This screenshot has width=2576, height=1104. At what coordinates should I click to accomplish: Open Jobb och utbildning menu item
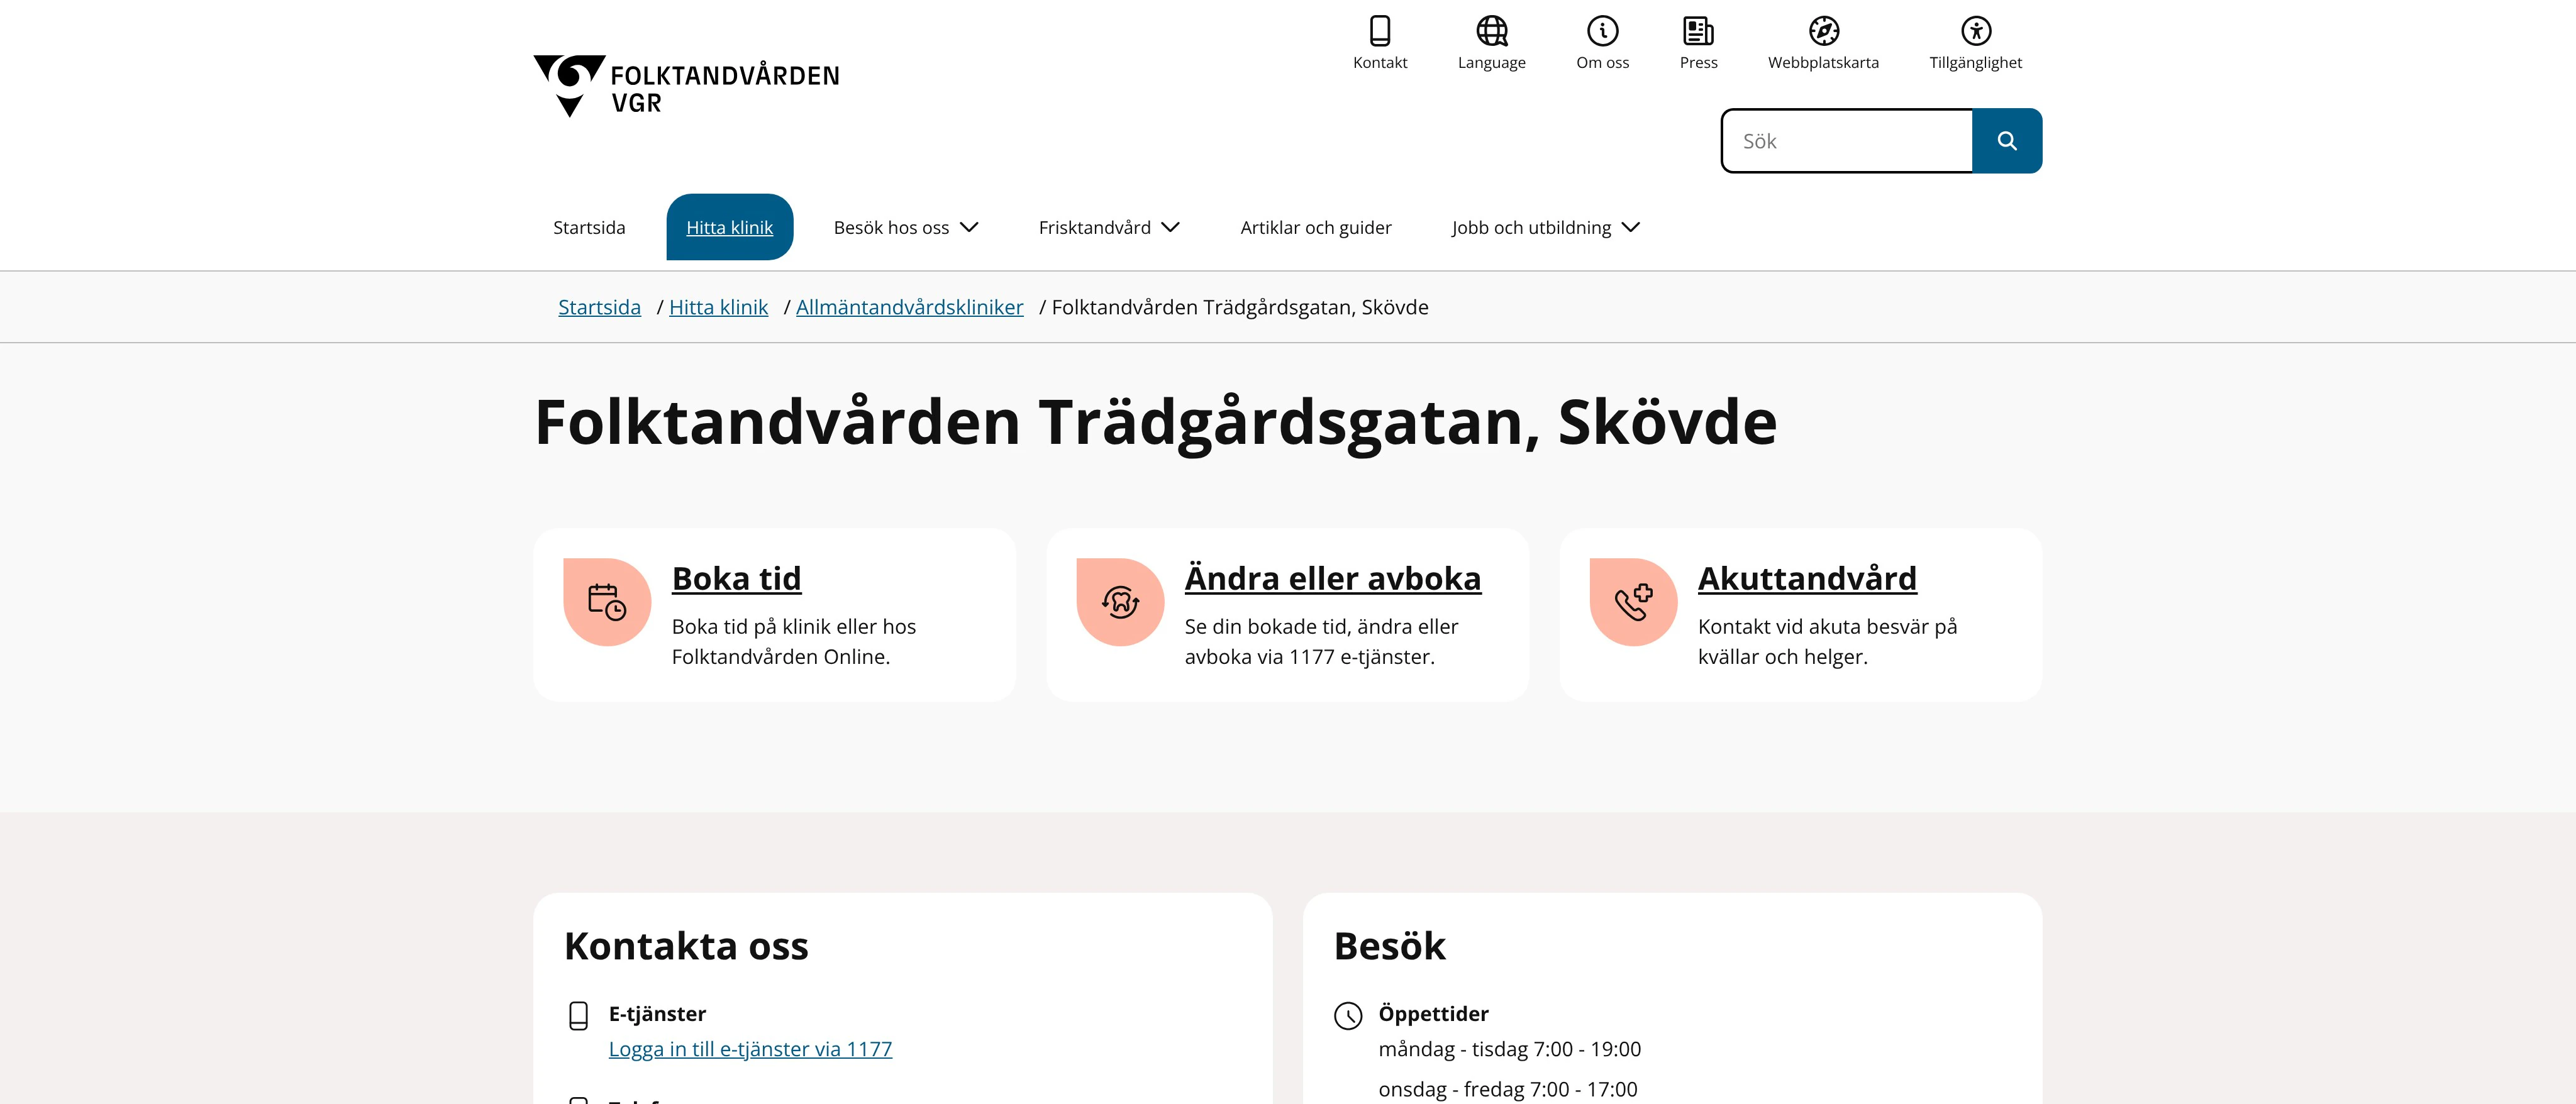pos(1531,228)
